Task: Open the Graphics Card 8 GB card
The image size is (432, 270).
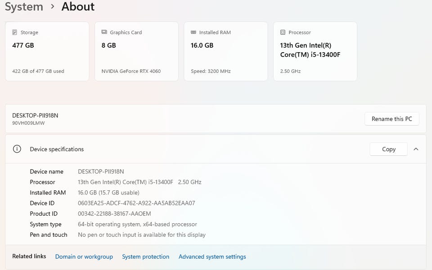Action: pos(136,51)
